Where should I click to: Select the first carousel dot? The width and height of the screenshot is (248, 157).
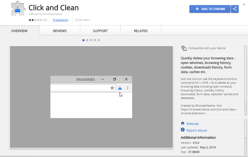[x=84, y=40]
